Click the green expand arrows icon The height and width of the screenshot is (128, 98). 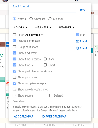[x=96, y=47]
